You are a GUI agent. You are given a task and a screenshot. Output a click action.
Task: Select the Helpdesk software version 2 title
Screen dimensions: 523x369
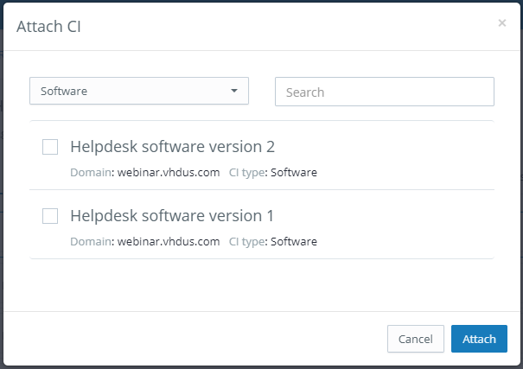(x=172, y=147)
